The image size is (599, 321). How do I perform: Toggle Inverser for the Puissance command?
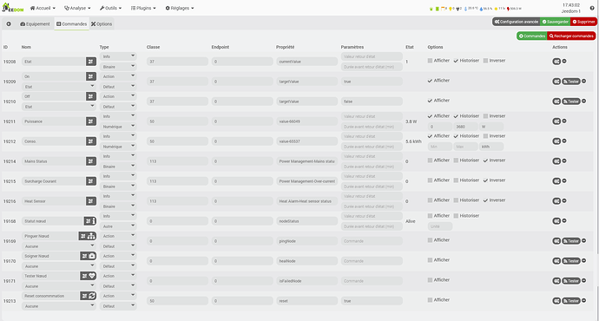pyautogui.click(x=485, y=116)
